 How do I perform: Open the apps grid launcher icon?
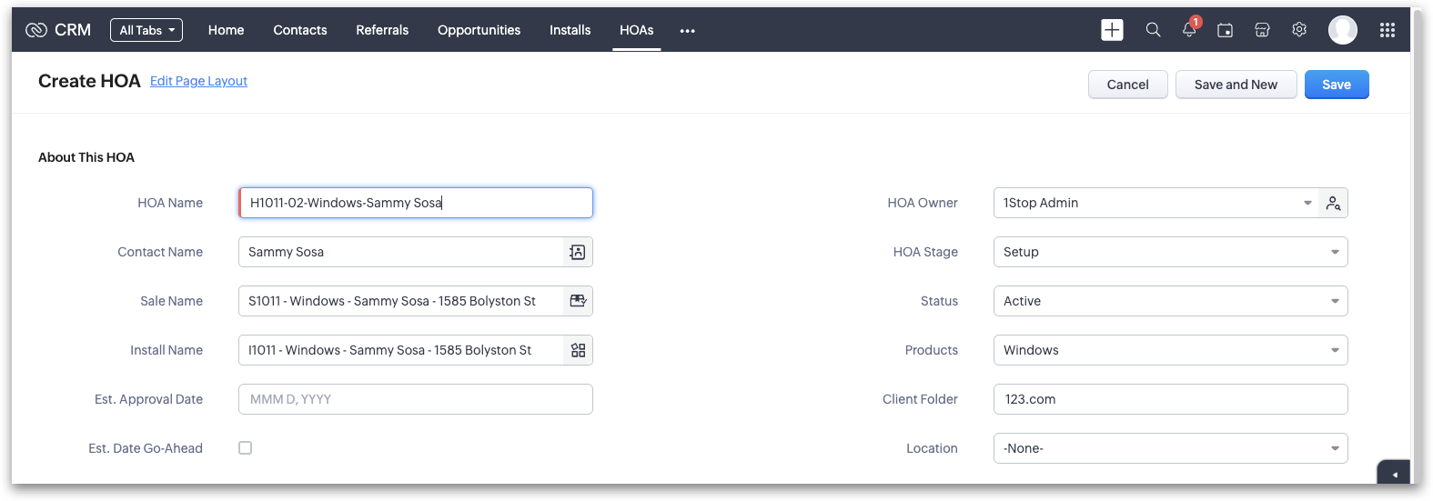(x=1387, y=30)
